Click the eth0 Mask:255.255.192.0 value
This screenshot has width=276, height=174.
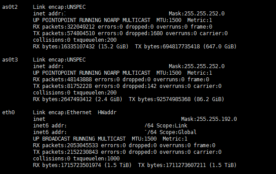pos(209,119)
